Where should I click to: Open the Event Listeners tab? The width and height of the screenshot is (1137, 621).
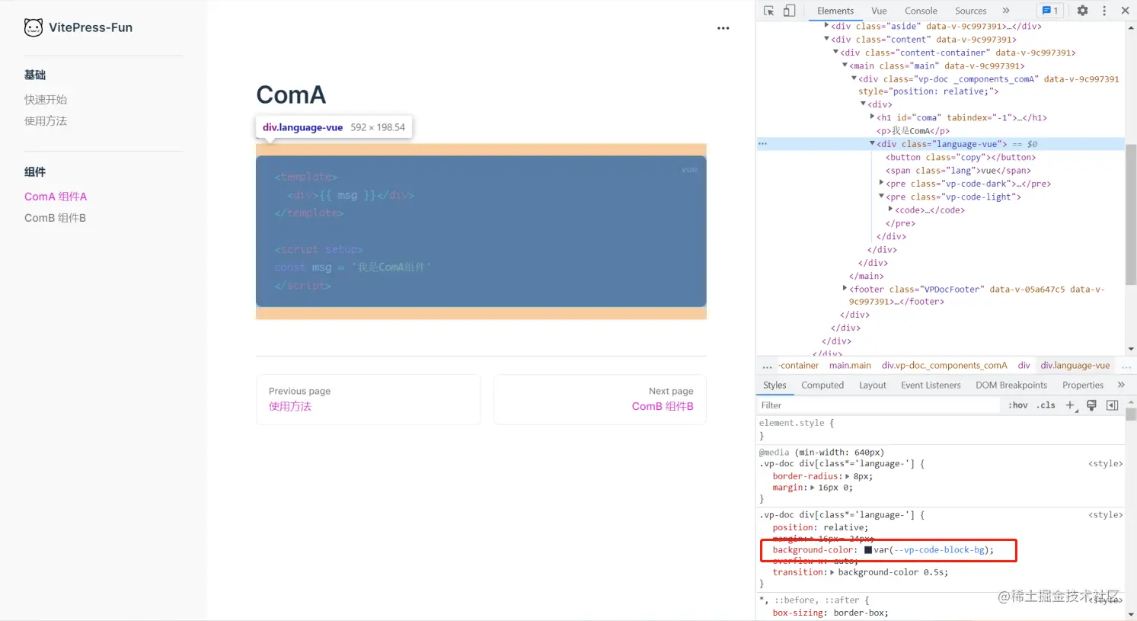(931, 385)
